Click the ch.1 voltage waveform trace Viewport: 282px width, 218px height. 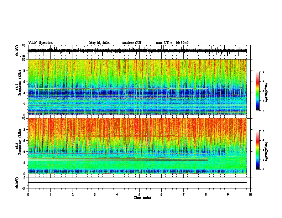click(x=137, y=51)
